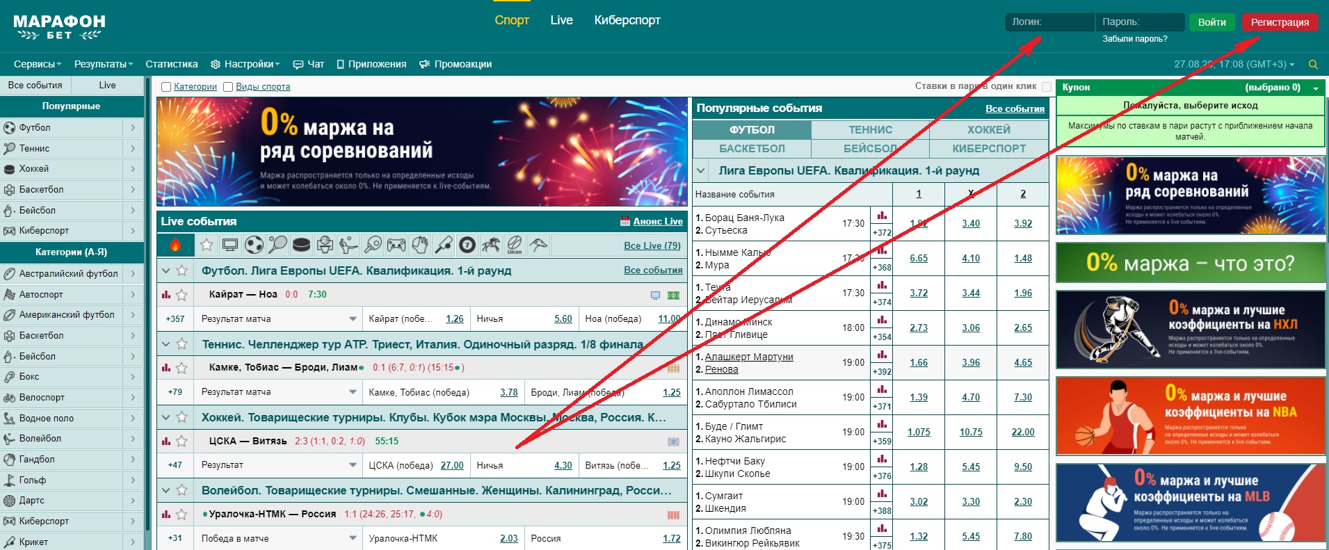Collapse the Хоккей Товарищеские турниры section
Viewport: 1329px width, 550px height.
click(x=166, y=417)
